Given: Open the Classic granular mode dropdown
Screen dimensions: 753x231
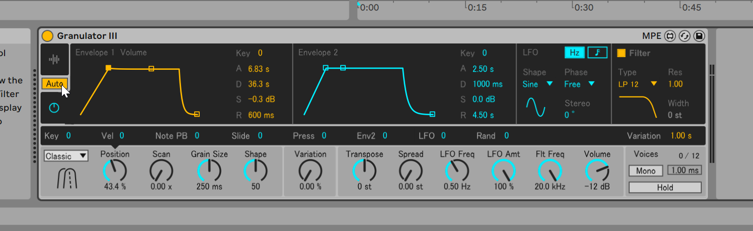Looking at the screenshot, I should 66,156.
